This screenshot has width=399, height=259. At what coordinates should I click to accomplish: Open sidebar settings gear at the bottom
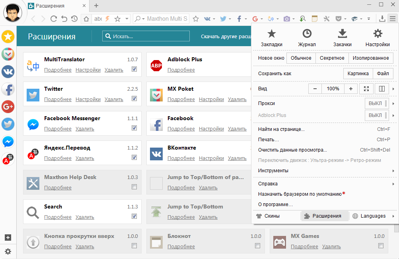coord(8,251)
